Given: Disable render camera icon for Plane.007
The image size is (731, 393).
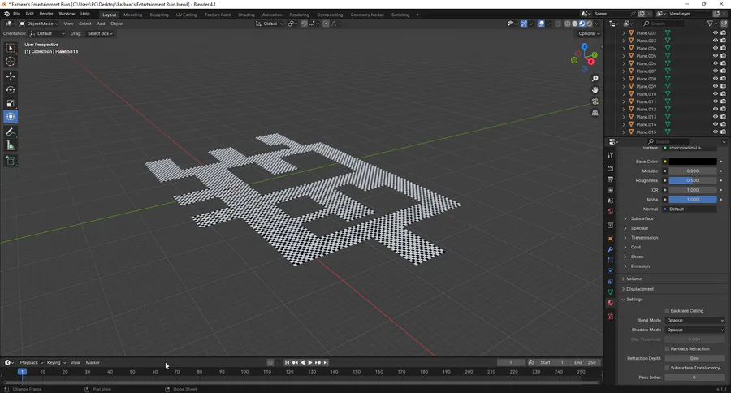Looking at the screenshot, I should click(x=723, y=71).
